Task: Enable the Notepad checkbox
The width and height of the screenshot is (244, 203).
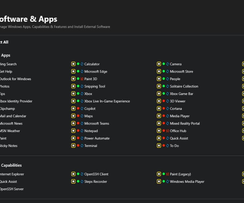Action: (x=73, y=131)
